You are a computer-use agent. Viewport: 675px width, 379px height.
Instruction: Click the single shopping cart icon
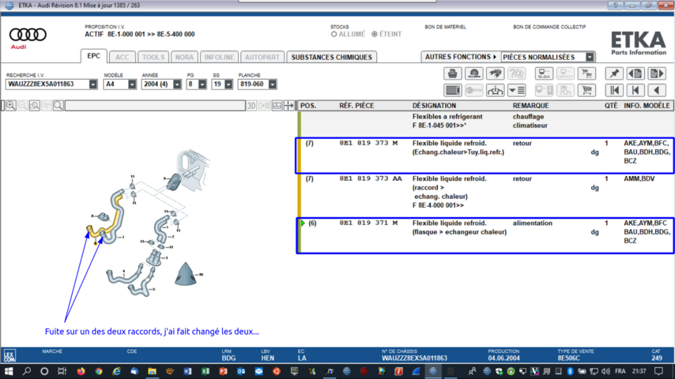pyautogui.click(x=586, y=90)
